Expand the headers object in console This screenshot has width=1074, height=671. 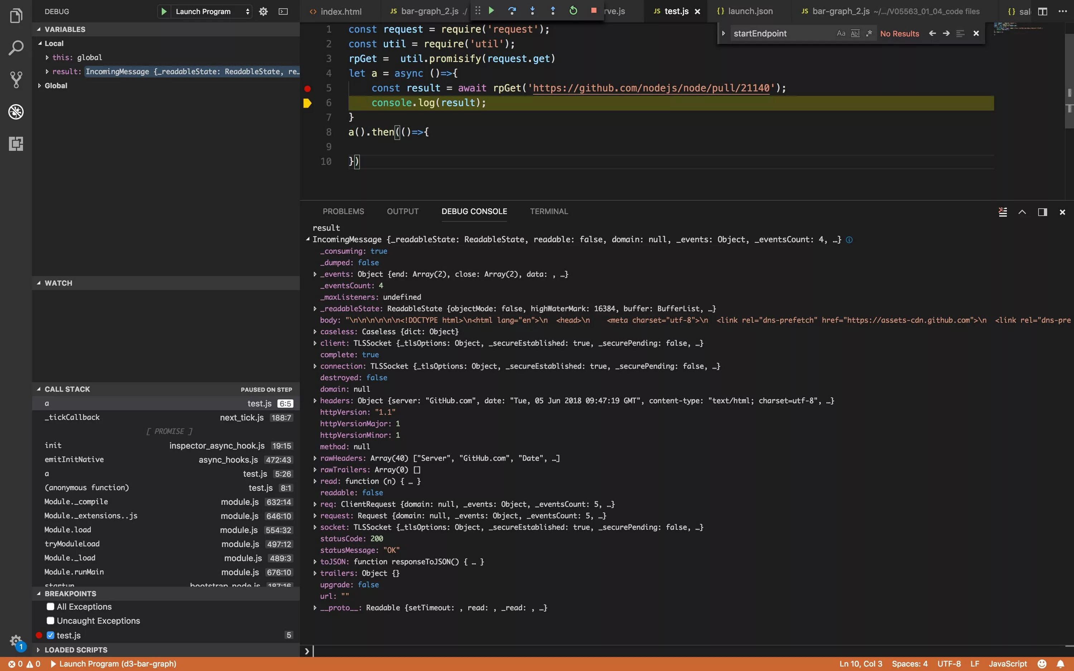coord(315,401)
